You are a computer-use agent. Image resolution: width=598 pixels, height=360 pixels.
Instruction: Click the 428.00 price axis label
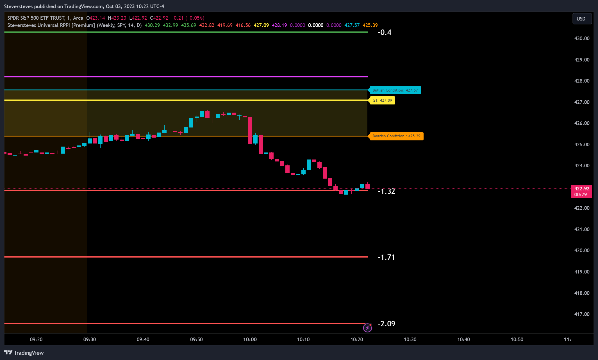pyautogui.click(x=582, y=81)
